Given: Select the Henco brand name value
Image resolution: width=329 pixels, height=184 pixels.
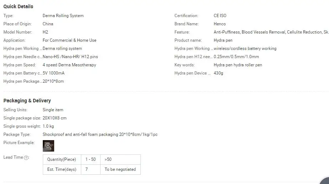Looking at the screenshot, I should (220, 24).
